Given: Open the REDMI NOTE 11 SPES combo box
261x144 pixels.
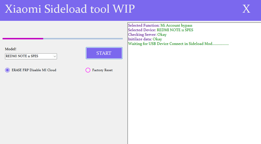Looking at the screenshot, I should pos(31,56).
